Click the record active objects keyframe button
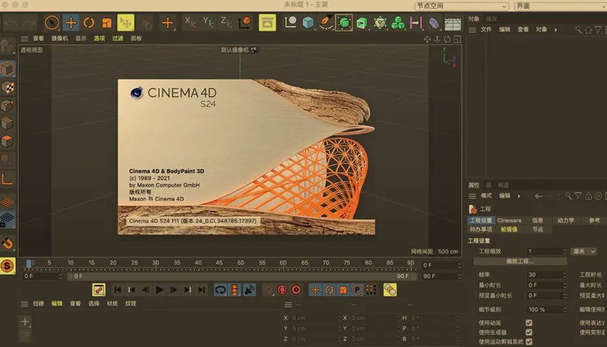The height and width of the screenshot is (347, 607). point(282,290)
